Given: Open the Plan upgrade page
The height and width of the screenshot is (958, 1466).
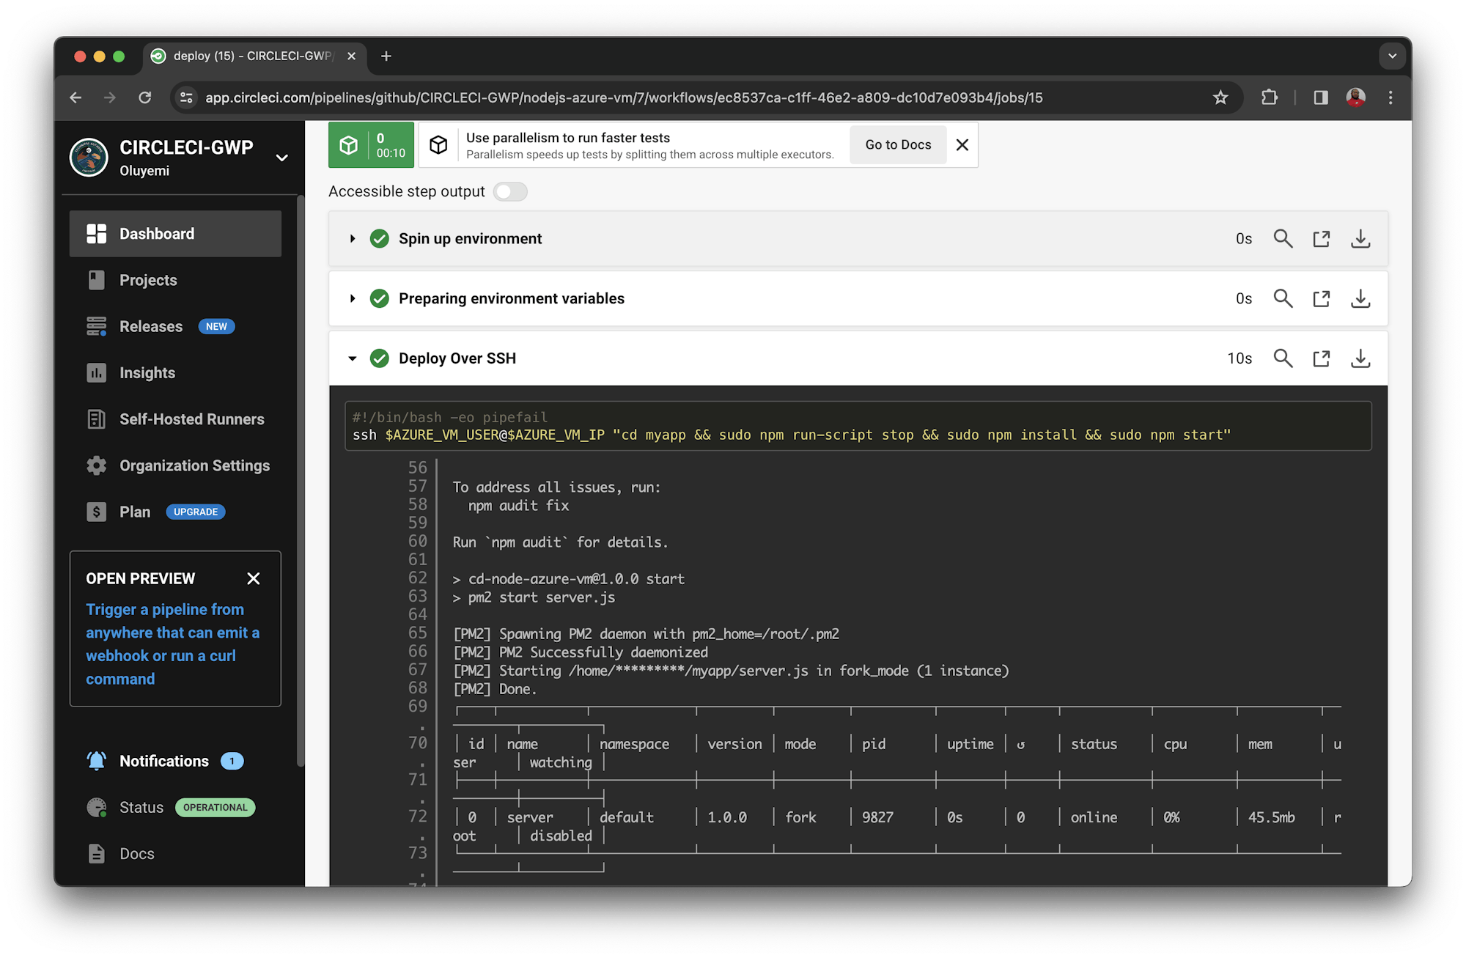Looking at the screenshot, I should tap(135, 511).
